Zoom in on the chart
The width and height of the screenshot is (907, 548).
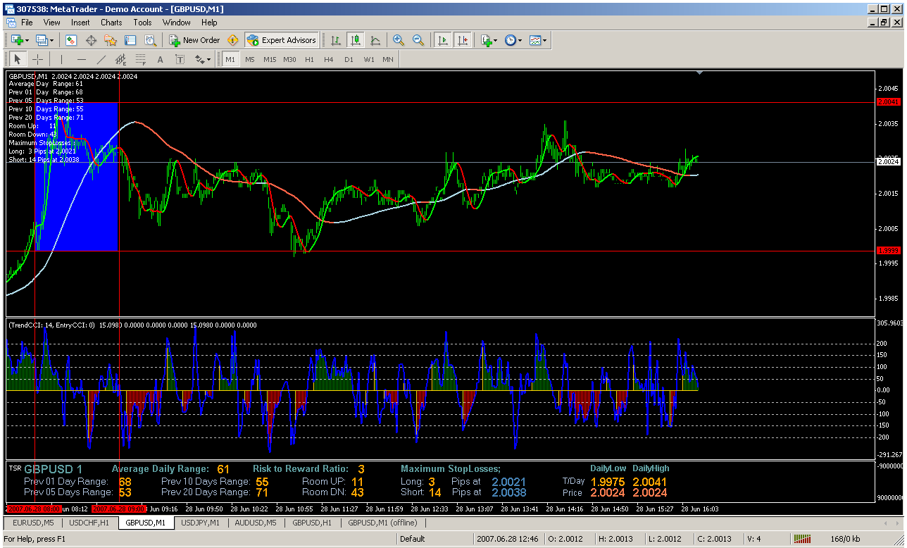tap(399, 40)
